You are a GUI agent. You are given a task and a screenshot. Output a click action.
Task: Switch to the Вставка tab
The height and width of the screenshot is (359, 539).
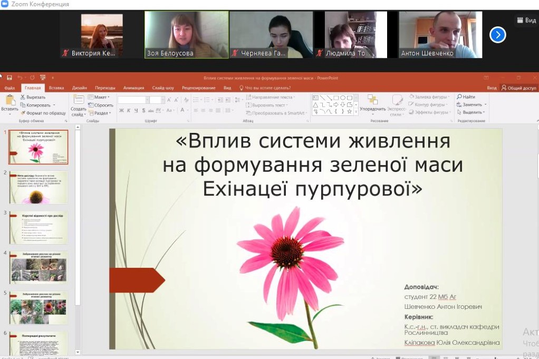tap(56, 88)
